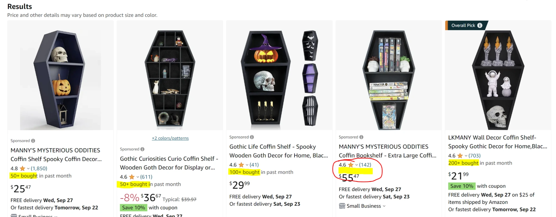Image resolution: width=556 pixels, height=217 pixels.
Task: Click the Small Business storefront icon under Coffin Bookshelf
Action: [342, 206]
